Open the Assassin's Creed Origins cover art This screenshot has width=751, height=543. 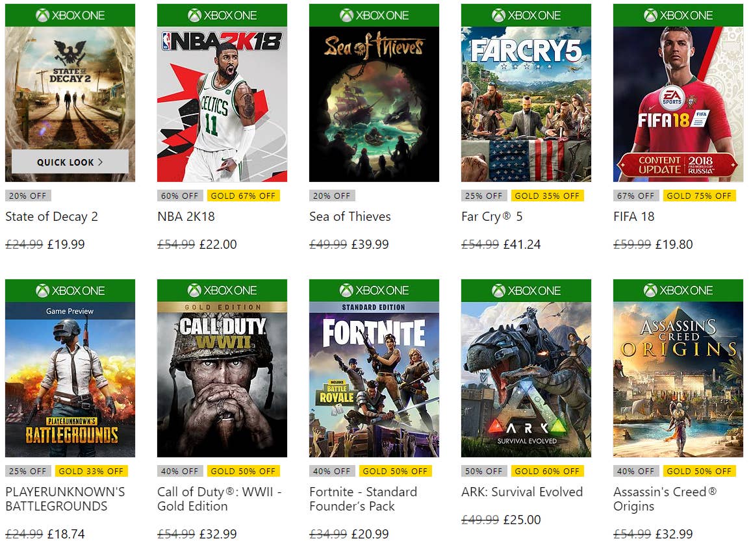(678, 379)
